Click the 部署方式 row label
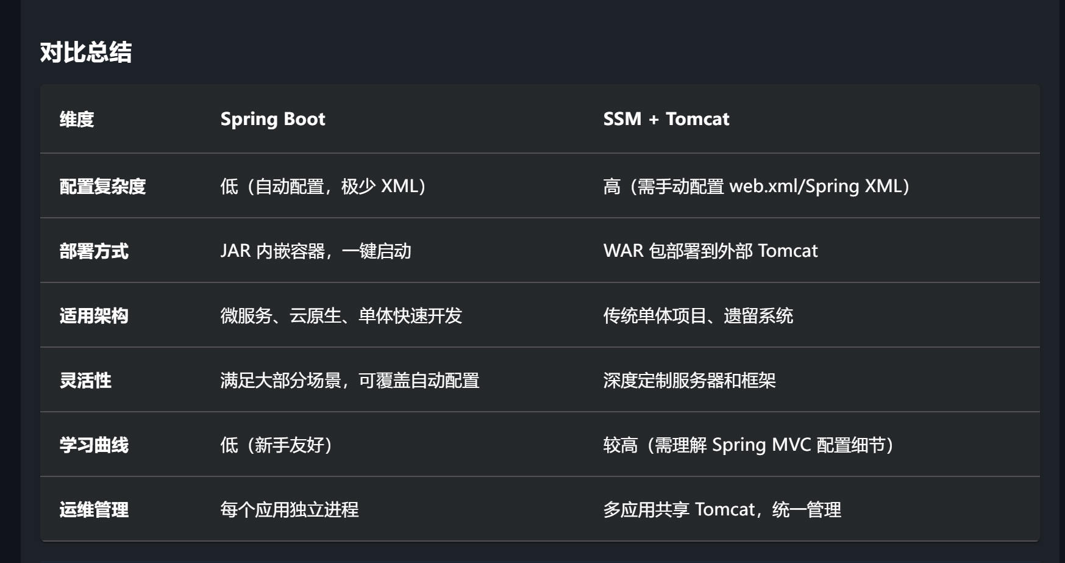 (x=94, y=251)
